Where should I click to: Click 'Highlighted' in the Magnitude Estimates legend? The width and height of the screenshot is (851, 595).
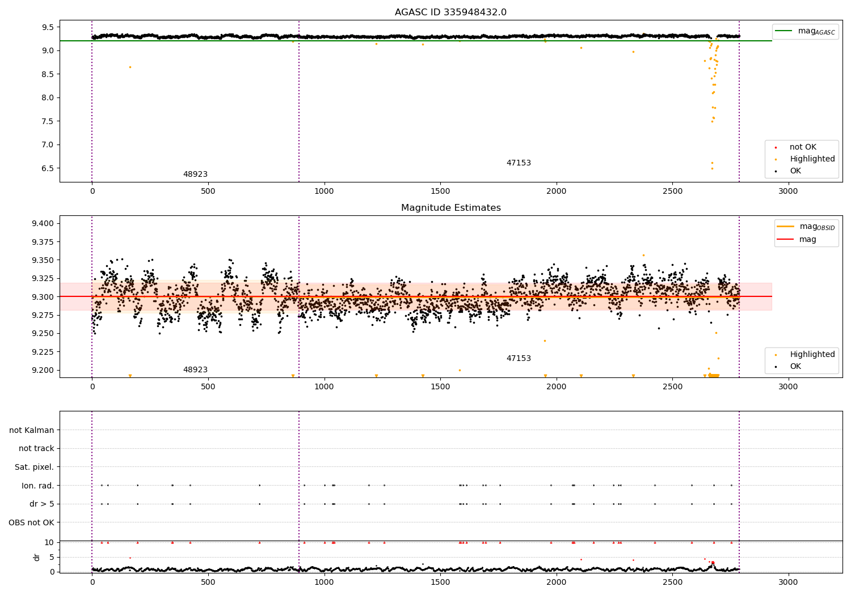pos(812,355)
